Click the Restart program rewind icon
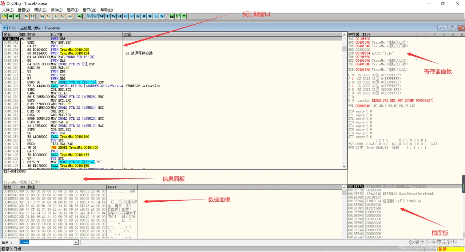 click(x=11, y=16)
